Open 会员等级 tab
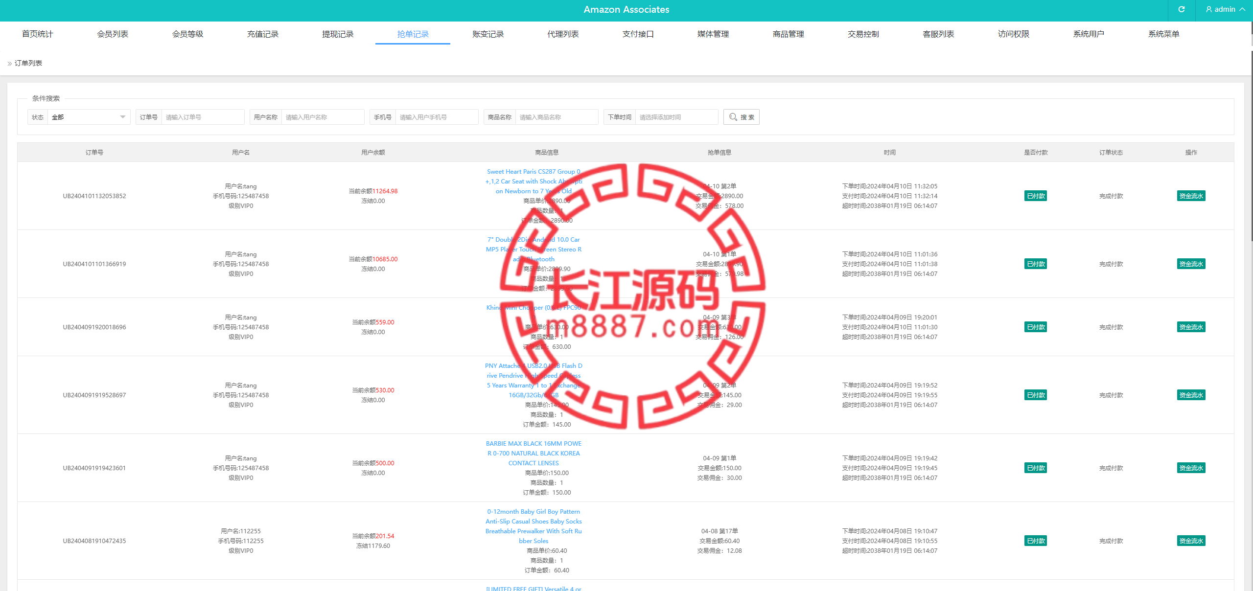 pos(187,34)
